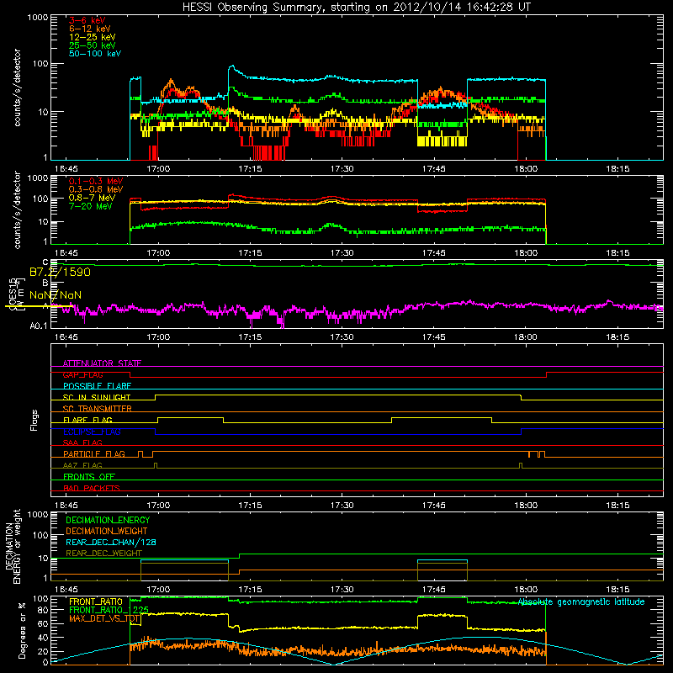673x673 pixels.
Task: Click the POSSIBLE_FLARE flag label
Action: pyautogui.click(x=97, y=386)
